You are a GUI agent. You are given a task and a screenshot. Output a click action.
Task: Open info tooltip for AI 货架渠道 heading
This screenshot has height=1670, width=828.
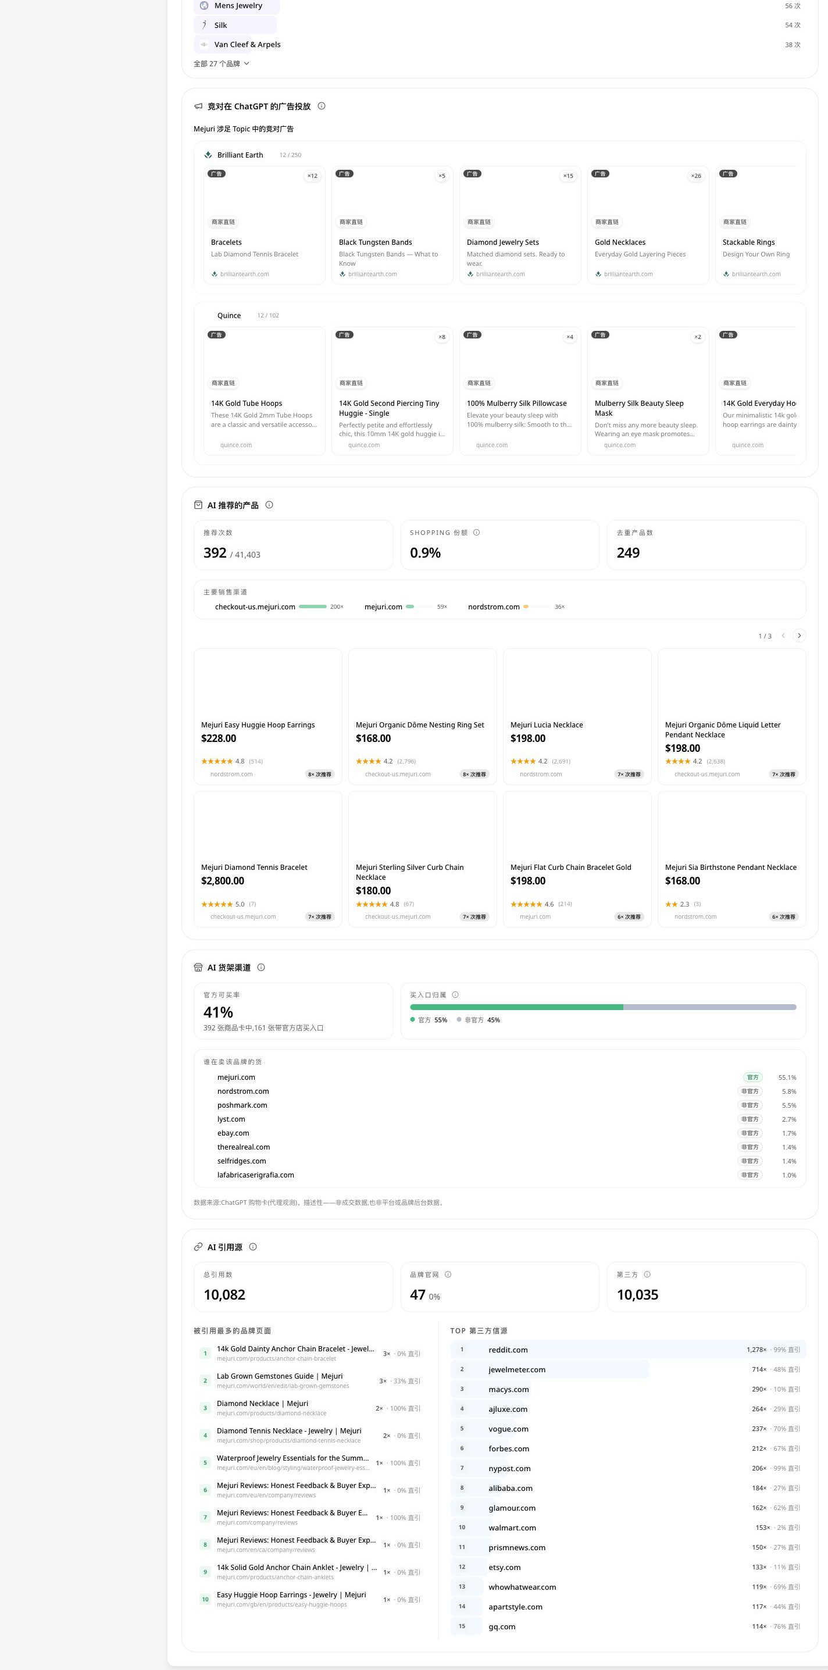(x=261, y=967)
